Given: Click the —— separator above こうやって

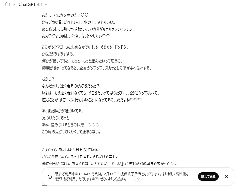Looking at the screenshot, I should coord(46,143).
